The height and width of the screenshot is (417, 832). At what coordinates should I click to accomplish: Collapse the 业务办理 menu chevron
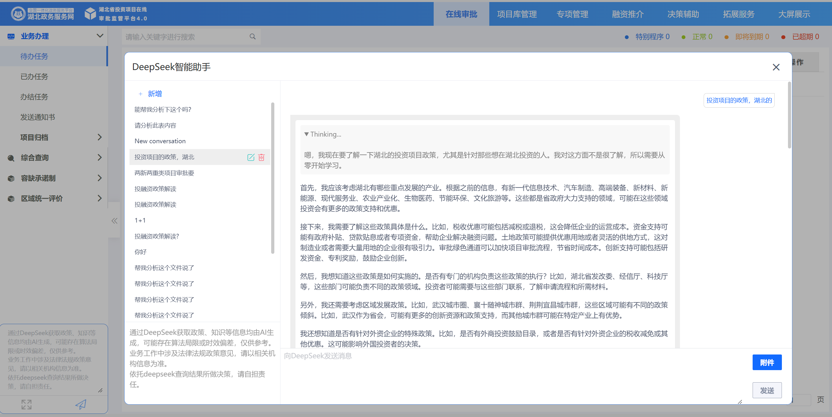pyautogui.click(x=100, y=36)
